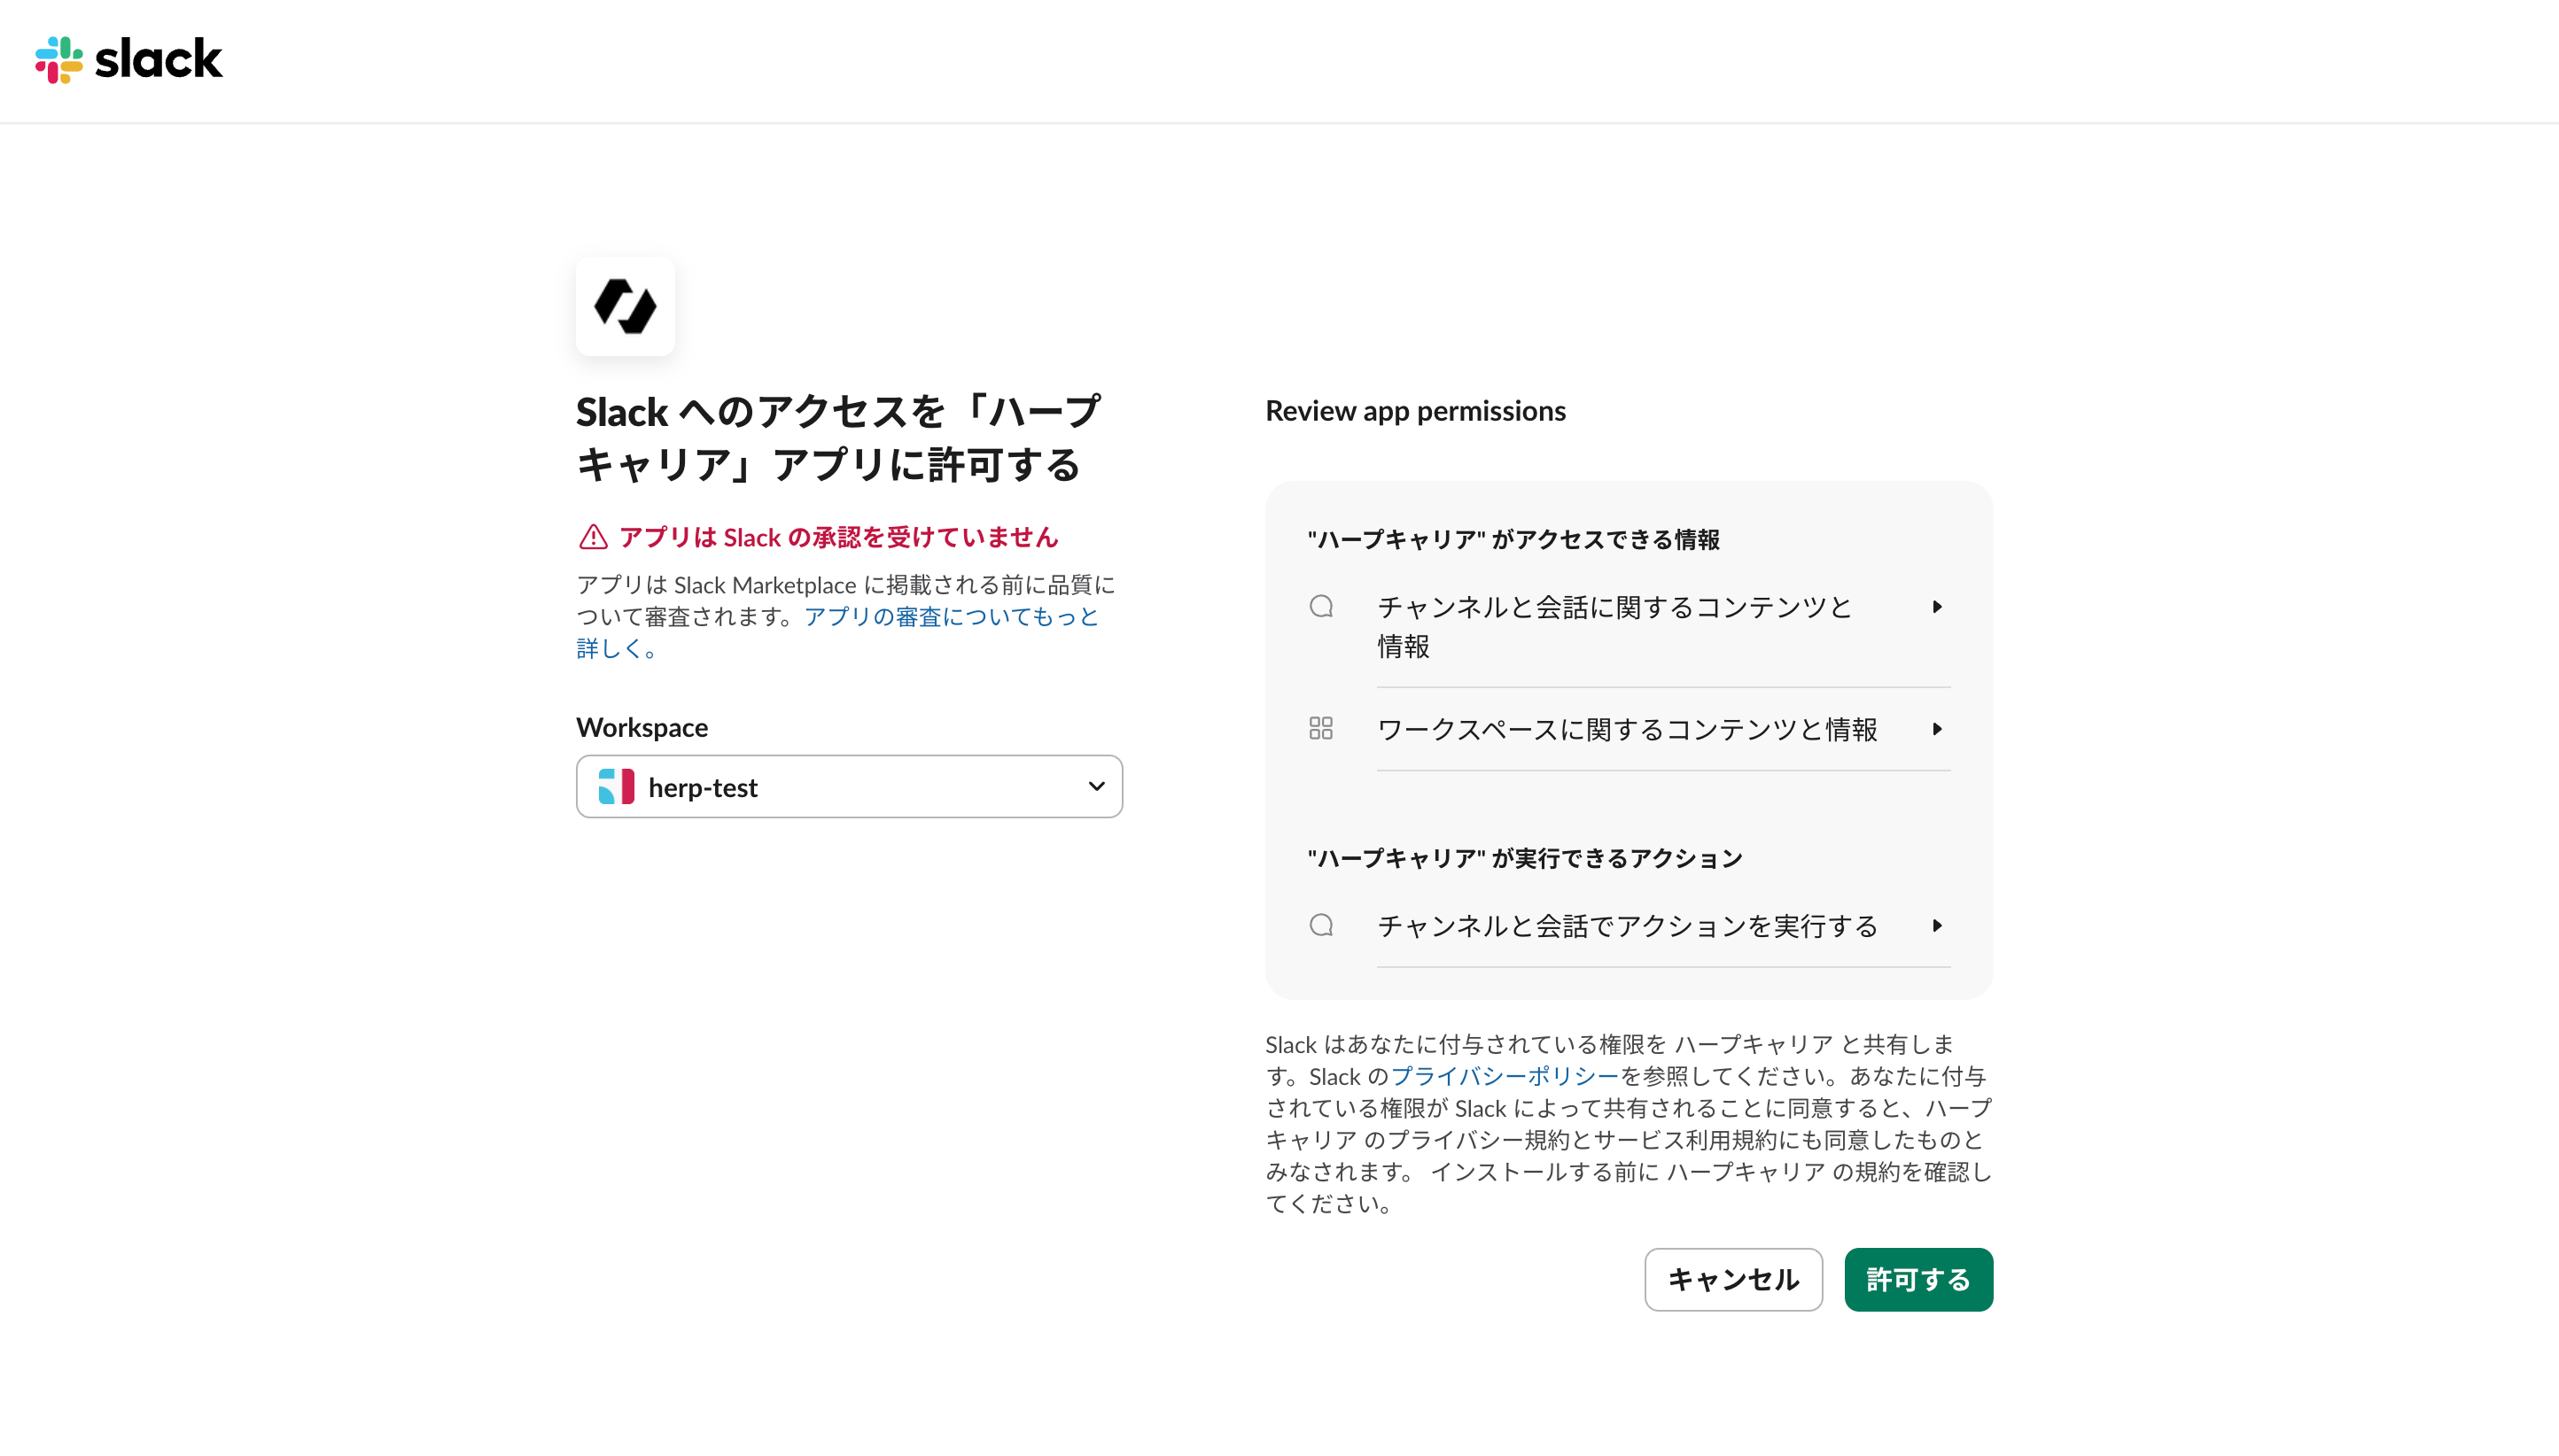This screenshot has height=1456, width=2559.
Task: Click the herp-test workspace avatar icon
Action: tap(616, 787)
